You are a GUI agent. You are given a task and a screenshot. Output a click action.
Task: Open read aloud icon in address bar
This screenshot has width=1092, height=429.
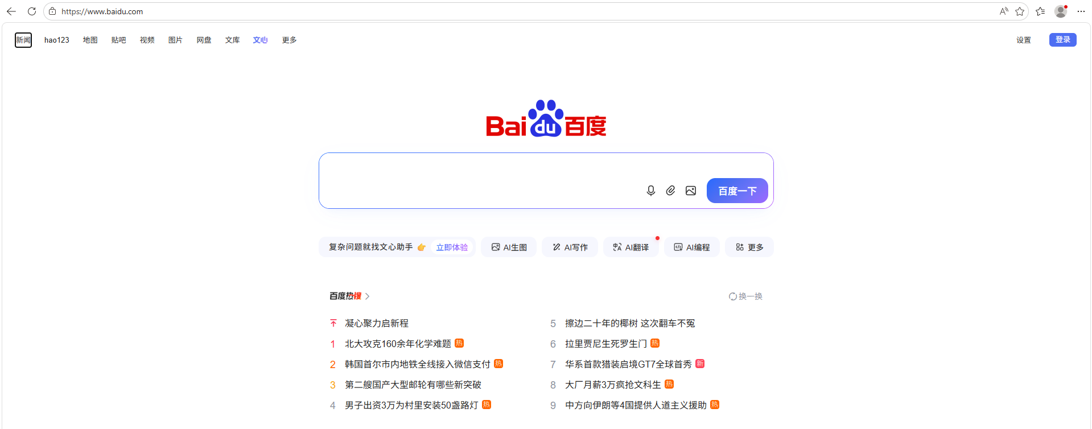1004,11
